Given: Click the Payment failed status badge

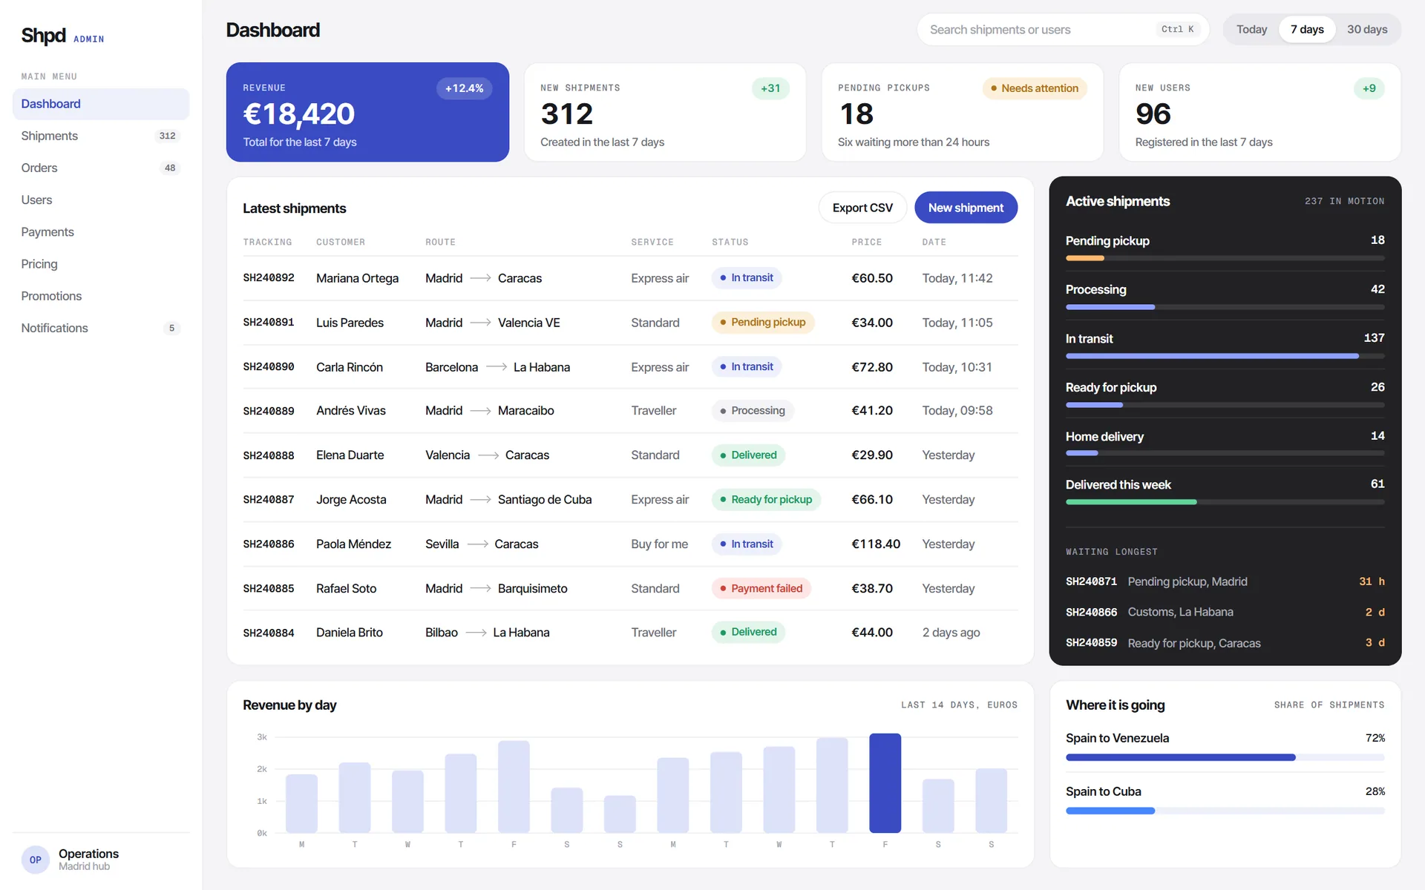Looking at the screenshot, I should 761,588.
